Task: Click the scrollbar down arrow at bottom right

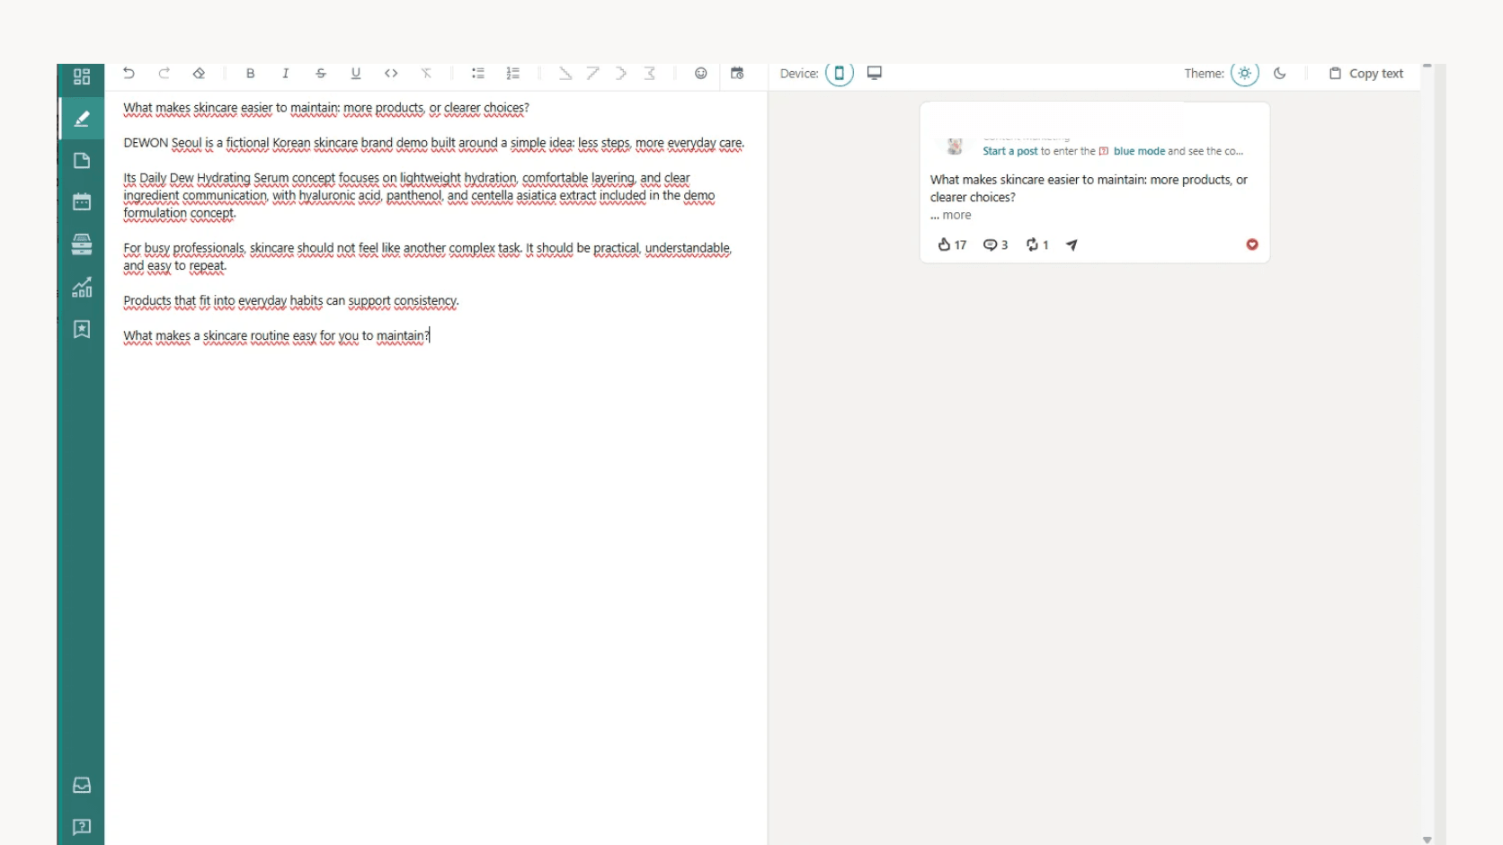Action: [x=1427, y=840]
